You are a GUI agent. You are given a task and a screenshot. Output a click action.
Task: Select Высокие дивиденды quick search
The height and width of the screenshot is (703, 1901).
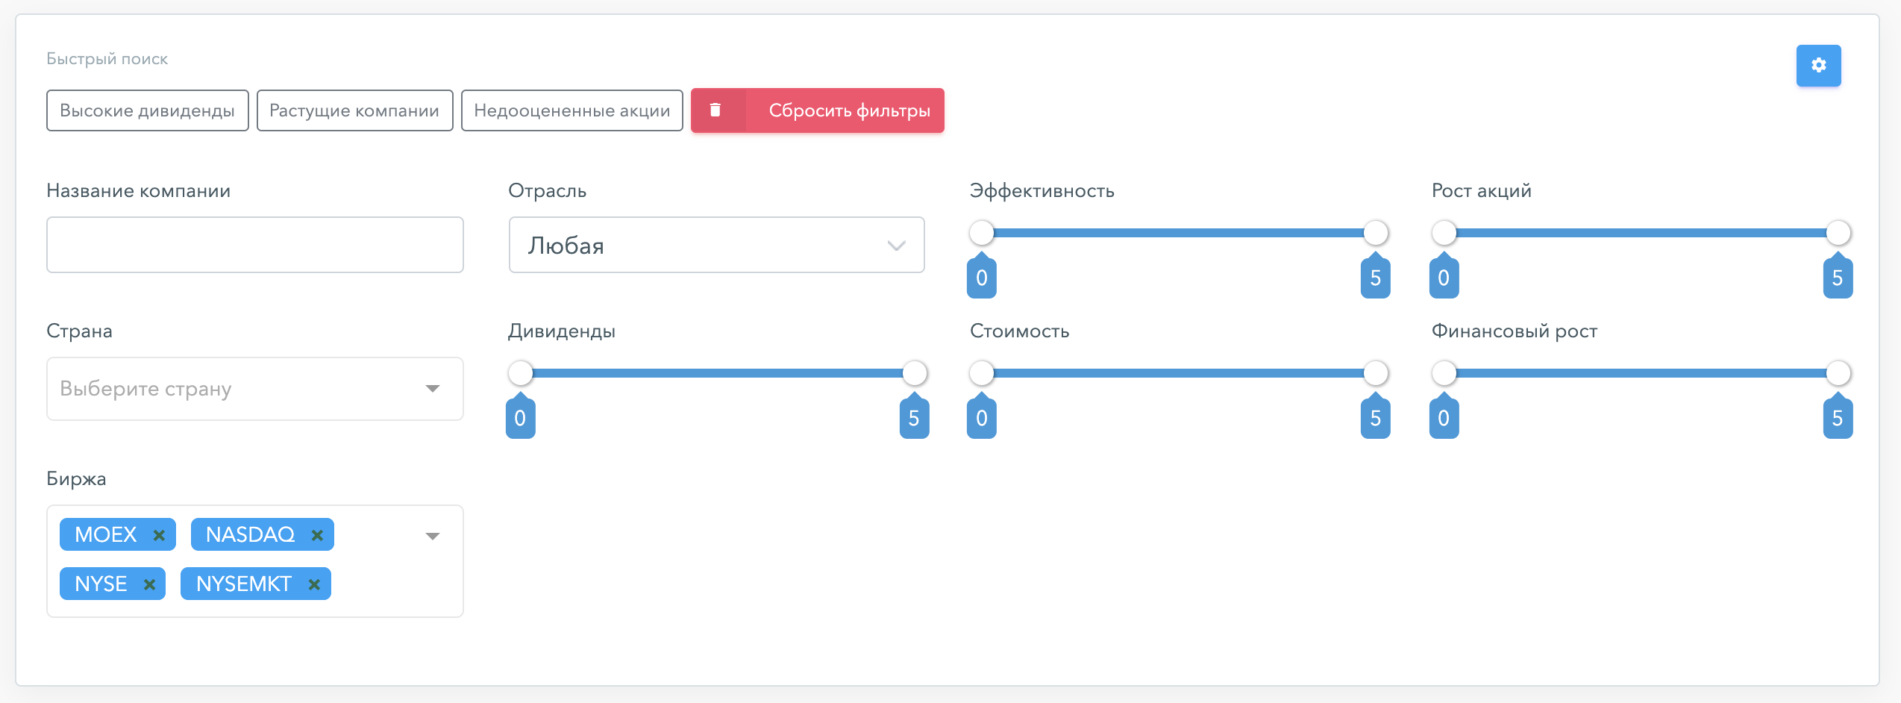tap(148, 110)
